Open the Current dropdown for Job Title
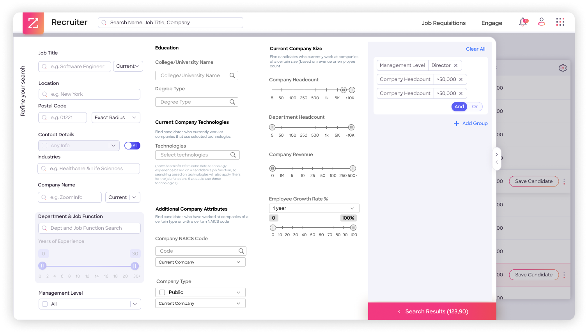 tap(128, 66)
